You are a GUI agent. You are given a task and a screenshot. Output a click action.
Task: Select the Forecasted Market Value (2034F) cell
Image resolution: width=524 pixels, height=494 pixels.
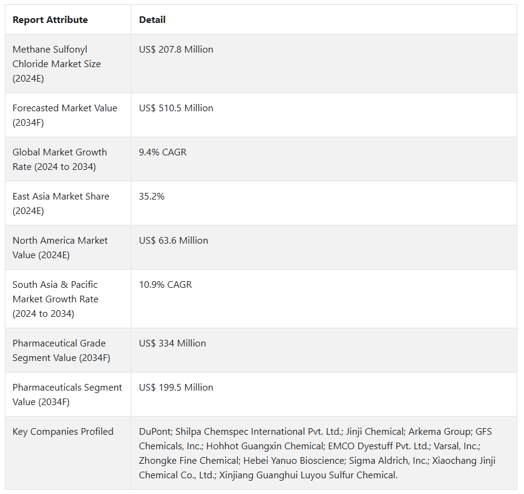click(65, 115)
